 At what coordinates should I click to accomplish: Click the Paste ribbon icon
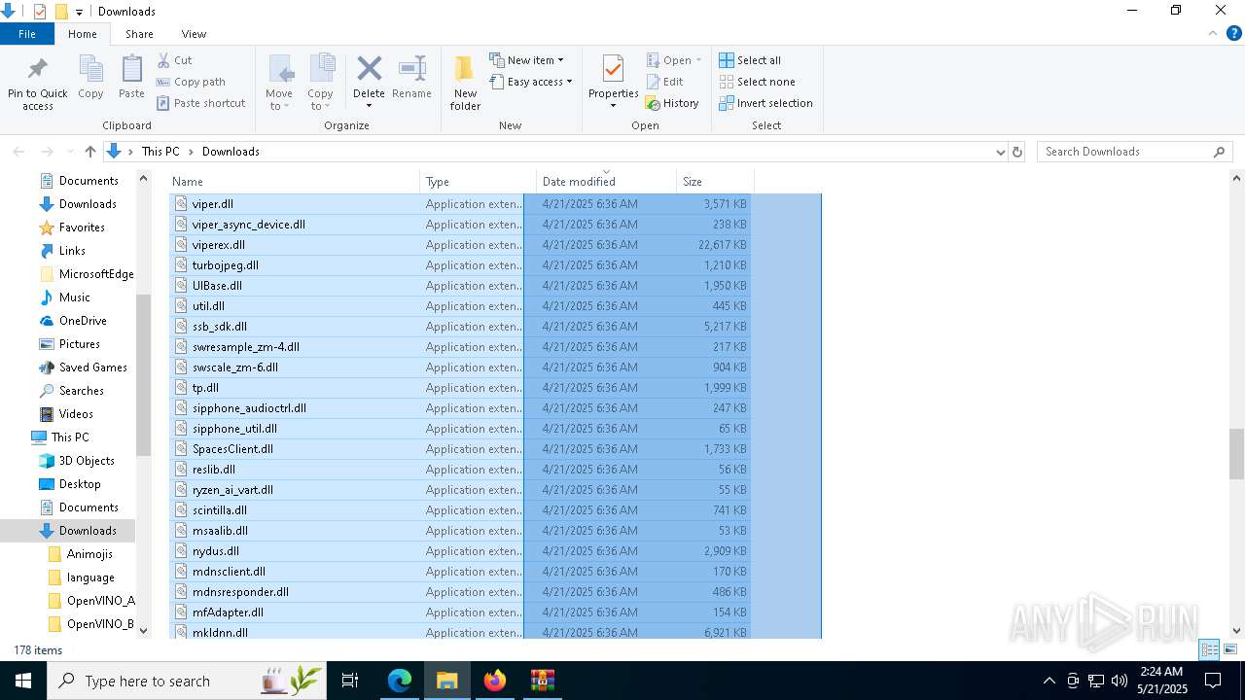pos(131,70)
